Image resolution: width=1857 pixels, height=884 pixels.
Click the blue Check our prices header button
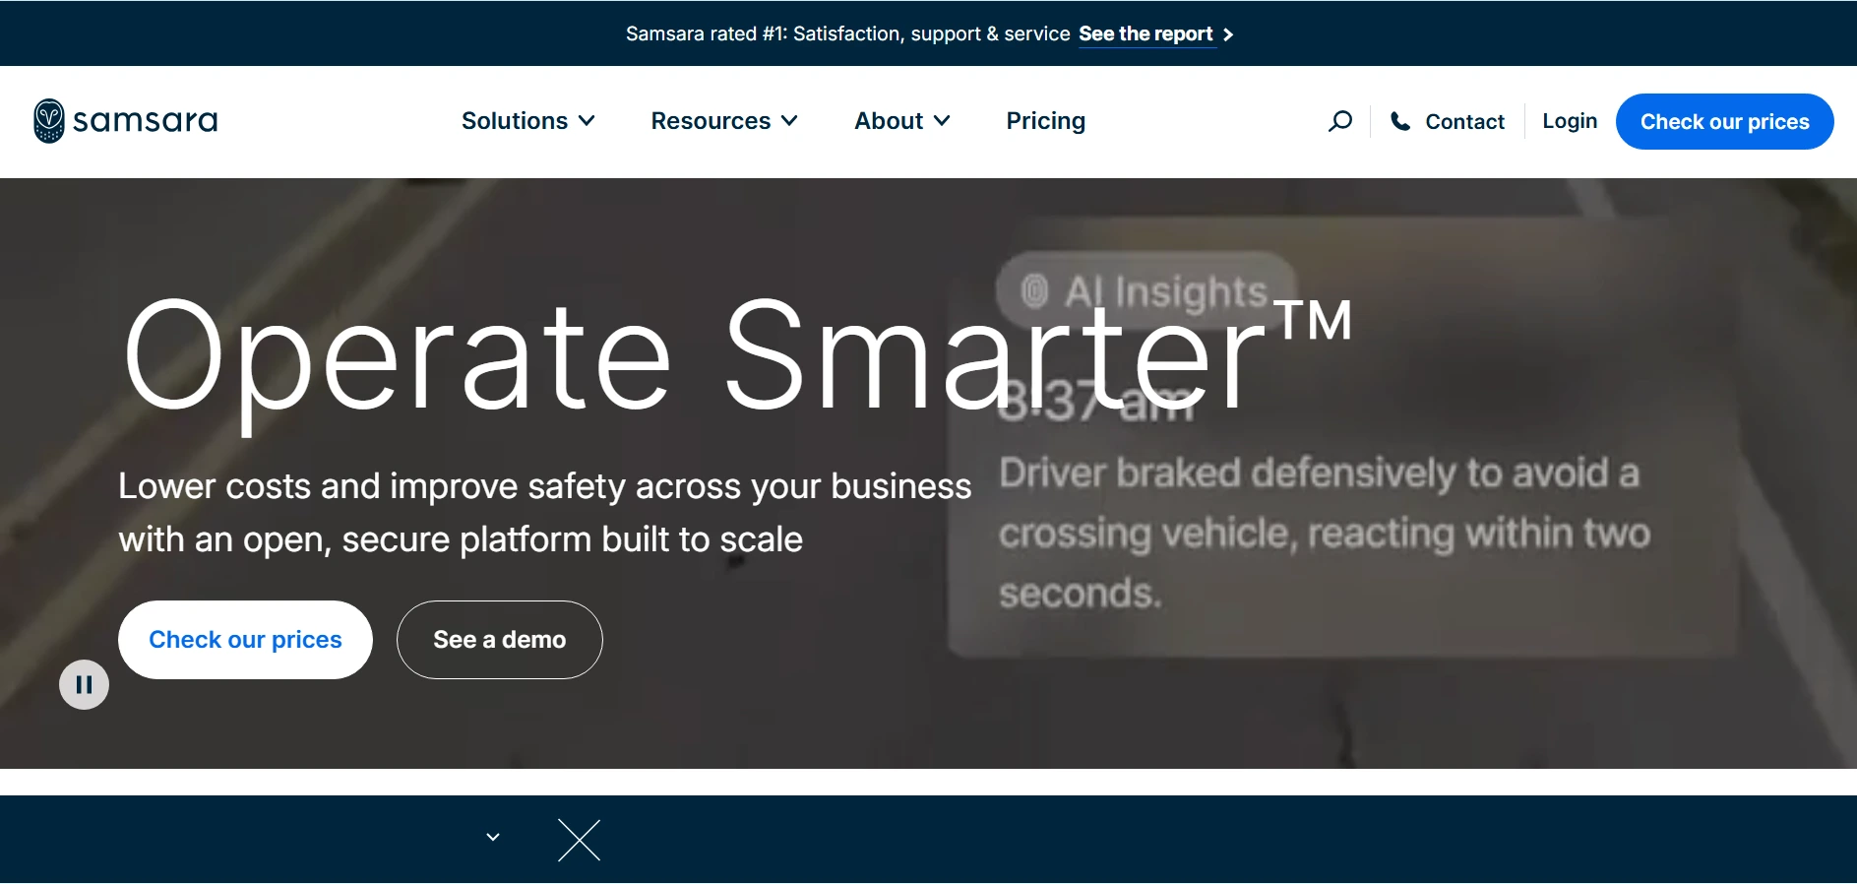coord(1724,121)
